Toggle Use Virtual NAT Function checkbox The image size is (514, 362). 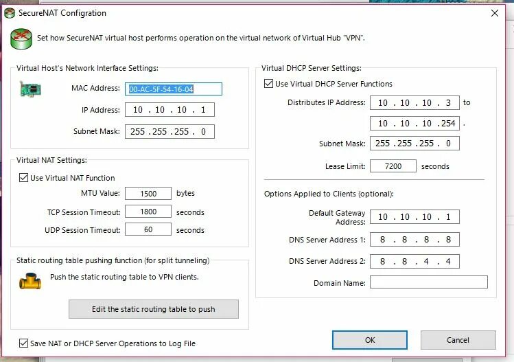coord(23,178)
